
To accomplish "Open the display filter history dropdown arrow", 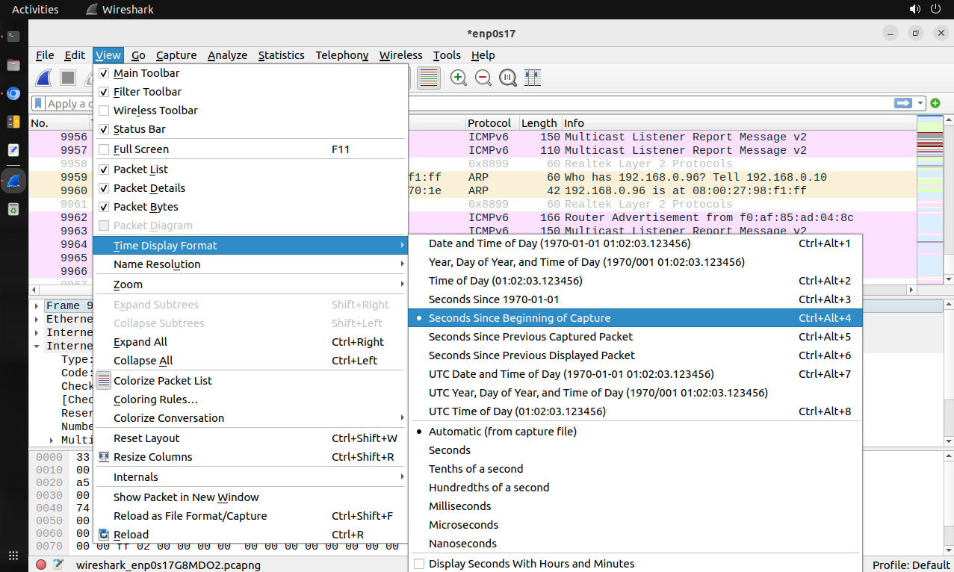I will click(921, 103).
